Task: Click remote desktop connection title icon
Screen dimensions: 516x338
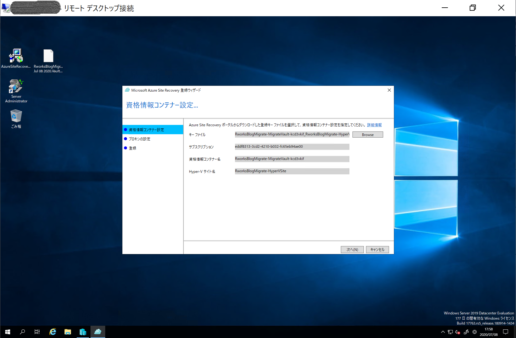Action: pos(6,8)
